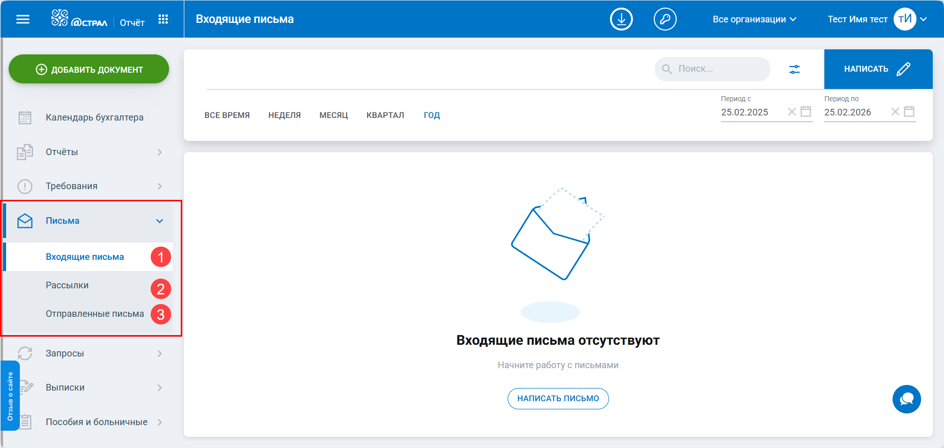944x448 pixels.
Task: Select the 'НЕДЕЛЯ' period tab
Action: point(284,115)
